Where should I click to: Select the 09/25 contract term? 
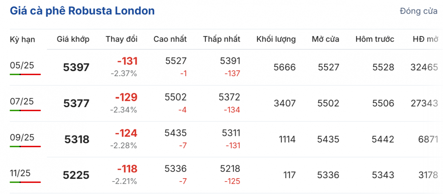pos(22,137)
